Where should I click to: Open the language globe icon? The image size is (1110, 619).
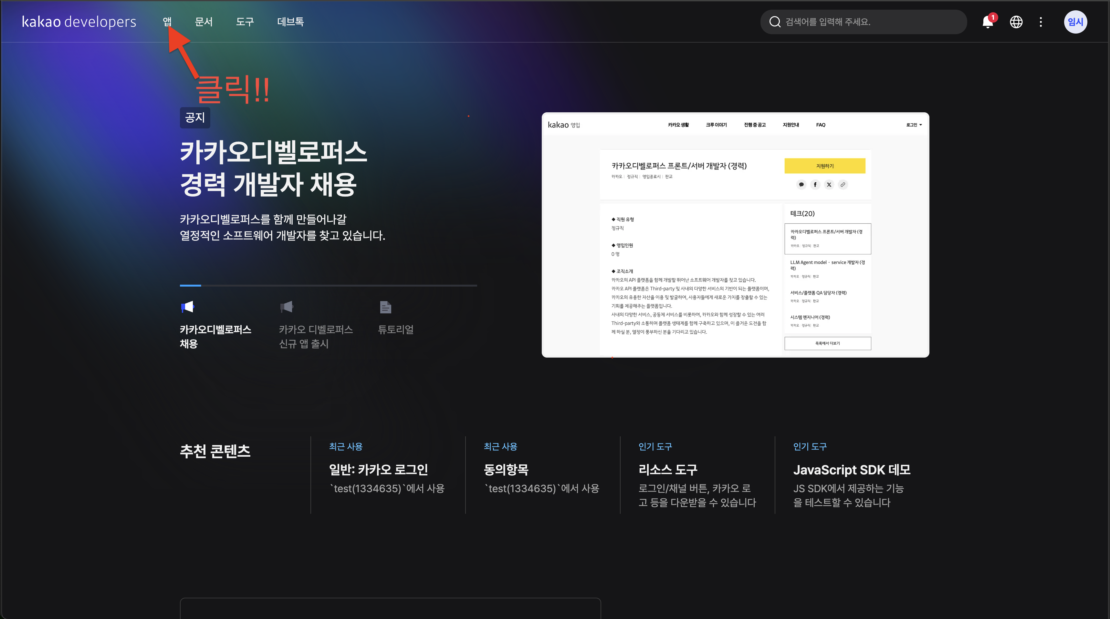[1016, 22]
